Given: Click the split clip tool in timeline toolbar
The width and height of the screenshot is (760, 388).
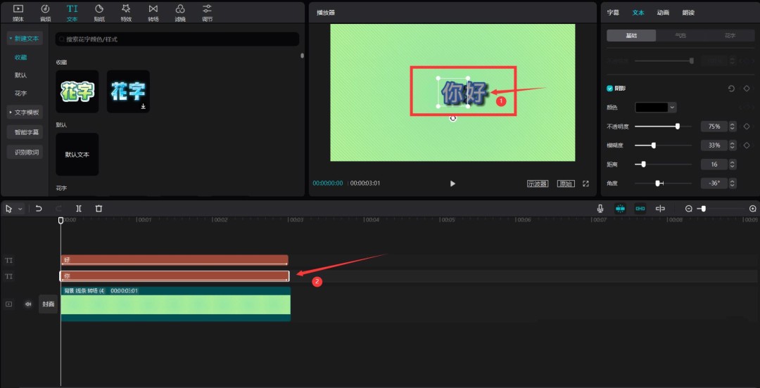Looking at the screenshot, I should click(79, 209).
